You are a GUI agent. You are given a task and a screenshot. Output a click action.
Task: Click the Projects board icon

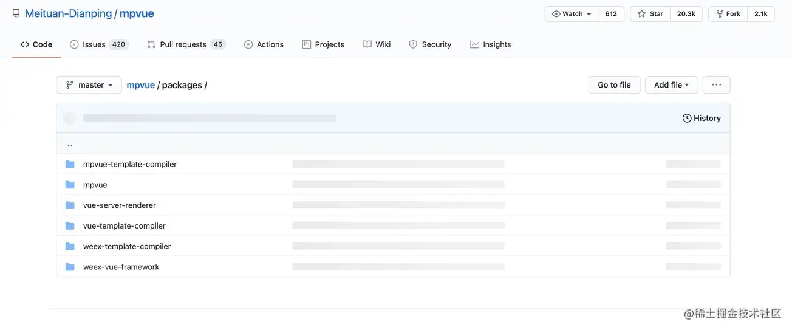pyautogui.click(x=307, y=44)
